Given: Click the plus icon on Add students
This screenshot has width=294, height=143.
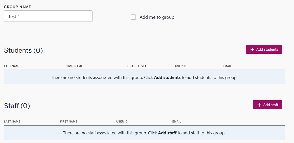Looking at the screenshot, I should pos(252,50).
